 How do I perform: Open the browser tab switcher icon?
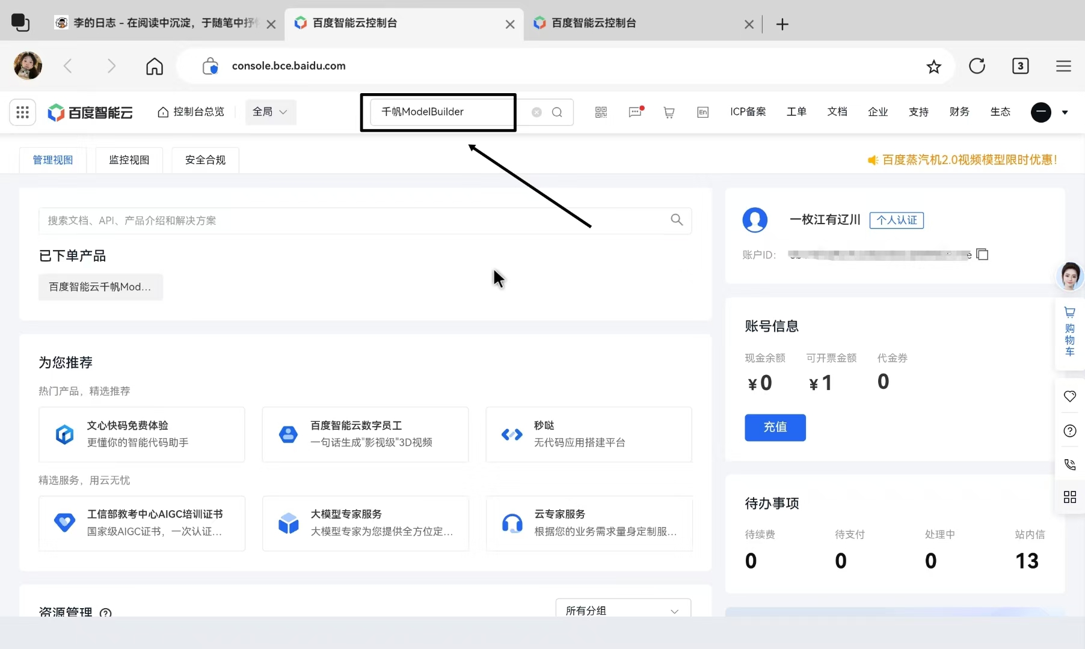(x=20, y=23)
